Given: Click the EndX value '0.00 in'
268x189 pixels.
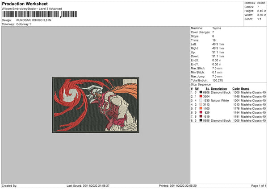Looking at the screenshot, I should 217,60.
